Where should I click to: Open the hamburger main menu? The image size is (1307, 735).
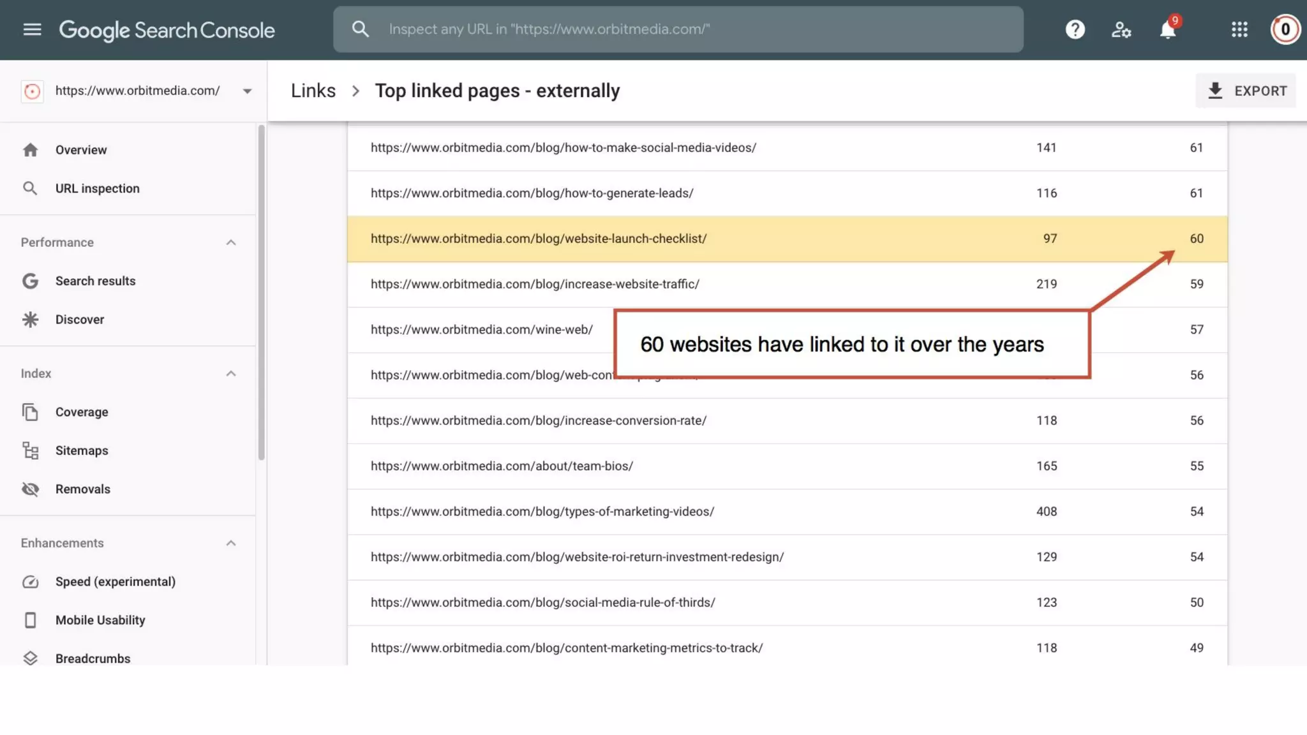click(x=32, y=29)
